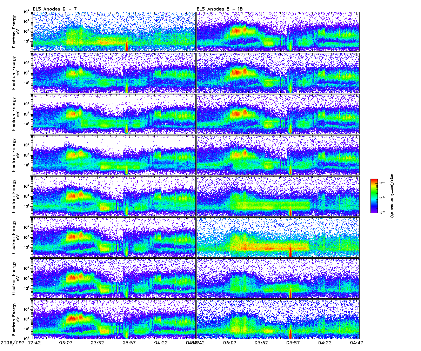Click 03:57 on the Anodes 8 - 15 time axis
This screenshot has height=351, width=421.
click(293, 342)
